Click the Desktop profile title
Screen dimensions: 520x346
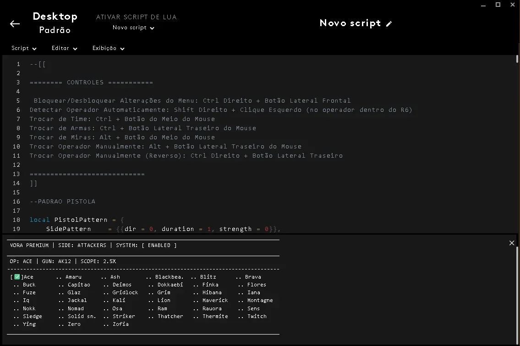[55, 16]
